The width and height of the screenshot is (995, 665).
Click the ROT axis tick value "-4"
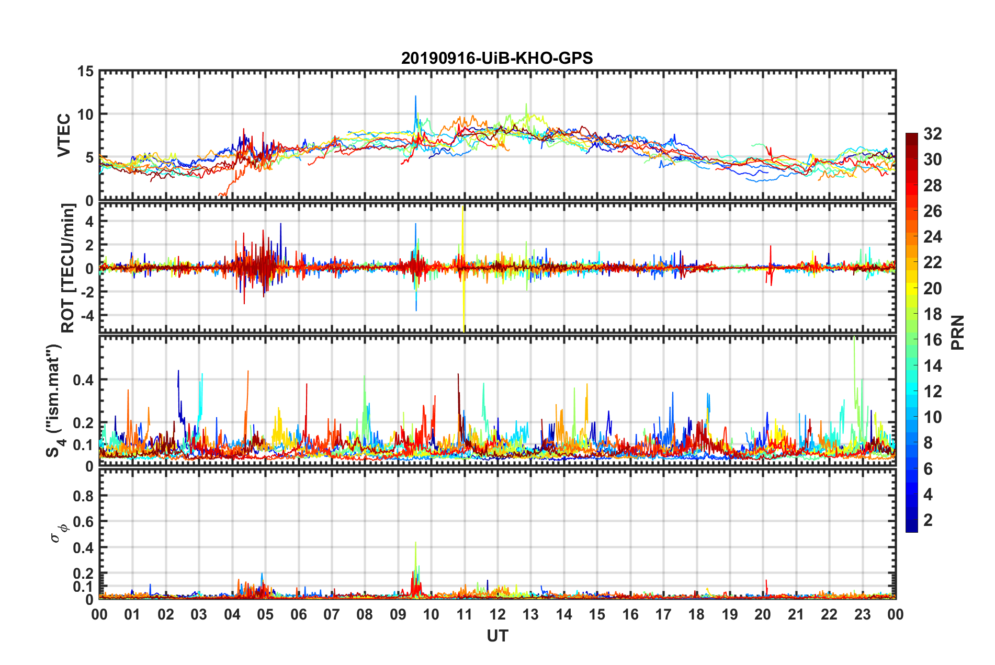click(x=86, y=315)
